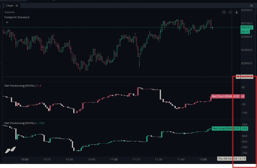Minimize the price pane
Viewport: 257px width, 168px height.
click(x=230, y=12)
